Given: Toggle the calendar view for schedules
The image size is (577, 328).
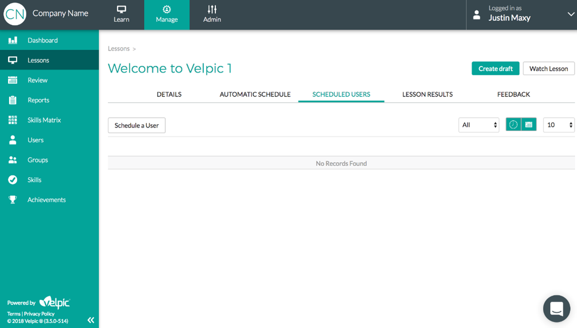Looking at the screenshot, I should pos(528,124).
